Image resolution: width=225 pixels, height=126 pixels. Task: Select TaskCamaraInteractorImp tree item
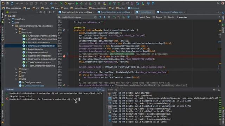(x=41, y=66)
